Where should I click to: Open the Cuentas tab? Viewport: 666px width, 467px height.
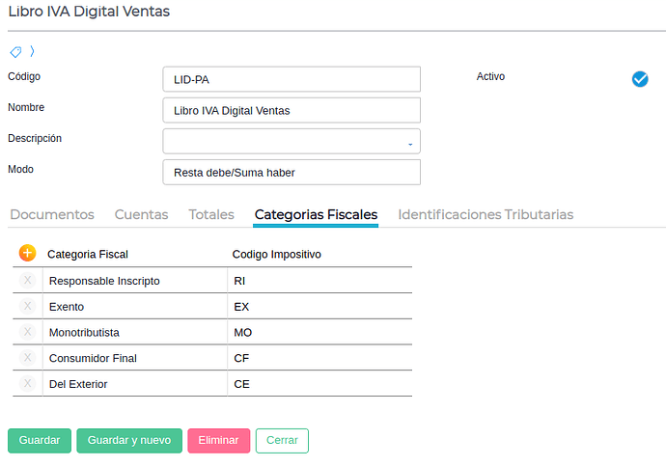pos(141,214)
